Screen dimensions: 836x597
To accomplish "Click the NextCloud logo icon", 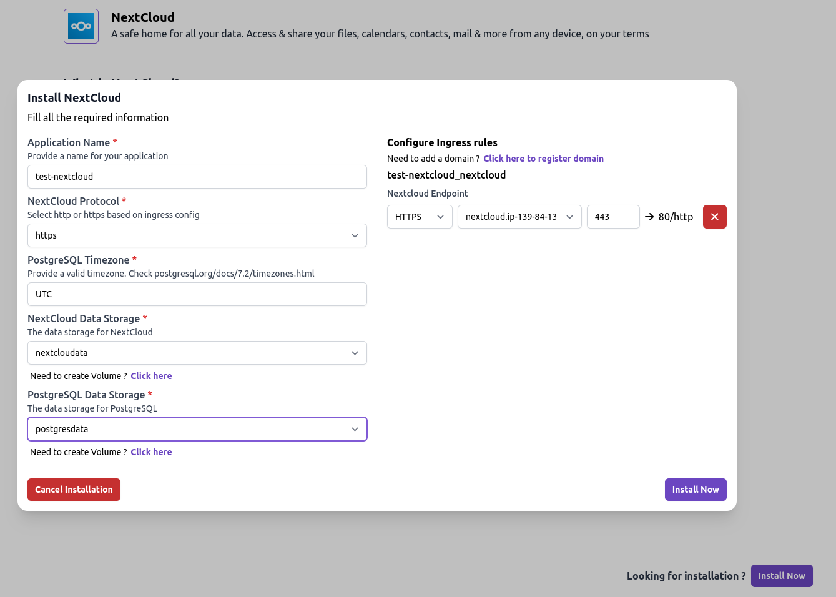I will click(x=81, y=26).
